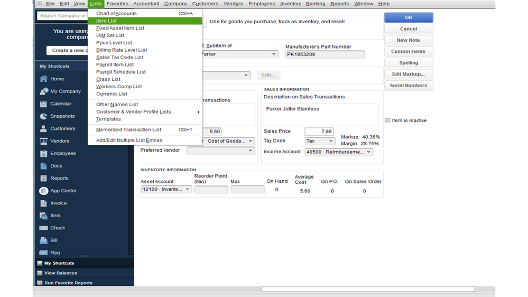Click the Cancel button
Screen dimensions: 528x297
409,29
